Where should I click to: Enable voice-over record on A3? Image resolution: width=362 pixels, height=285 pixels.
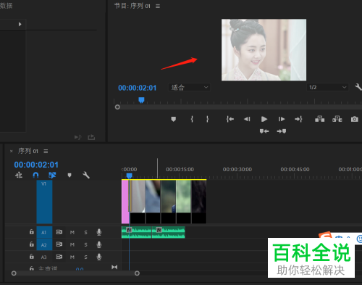point(99,257)
